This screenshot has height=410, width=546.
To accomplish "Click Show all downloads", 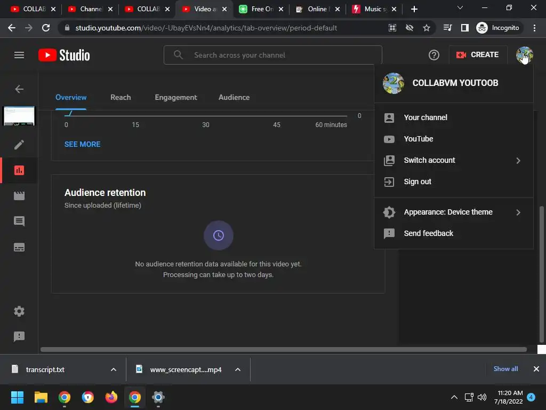I will [x=505, y=369].
